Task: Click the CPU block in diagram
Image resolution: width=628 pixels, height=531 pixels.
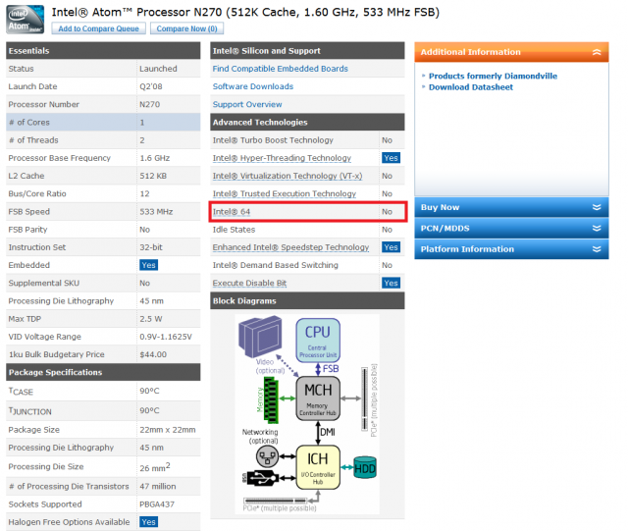Action: (x=318, y=341)
